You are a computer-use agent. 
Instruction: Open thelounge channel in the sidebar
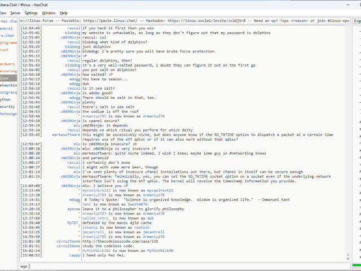(x=8, y=113)
